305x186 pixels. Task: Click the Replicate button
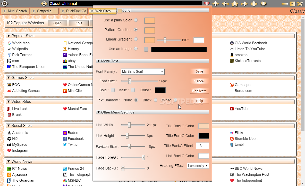pos(199,91)
